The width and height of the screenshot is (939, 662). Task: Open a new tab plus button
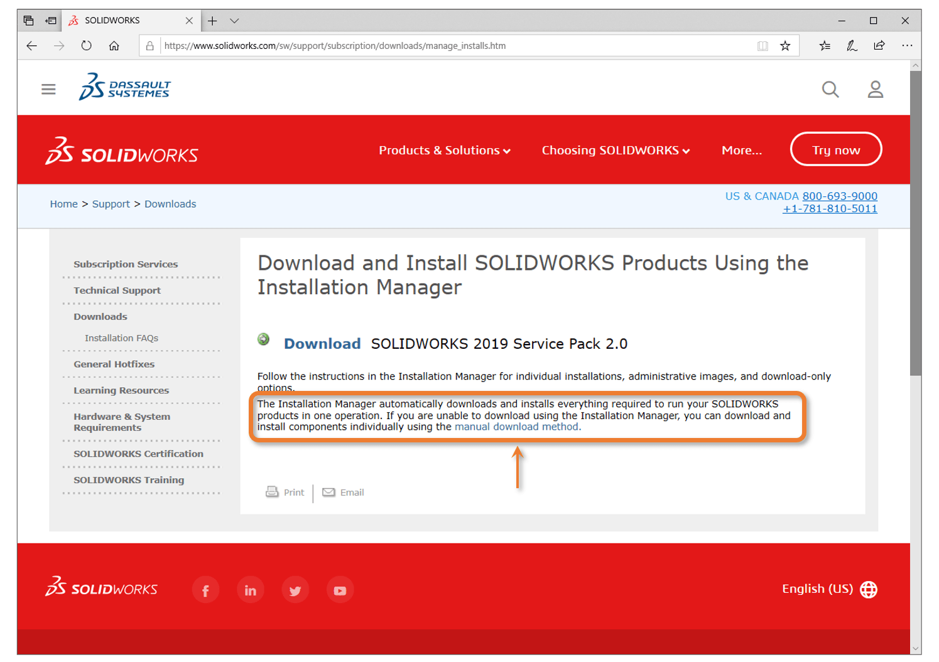coord(212,21)
